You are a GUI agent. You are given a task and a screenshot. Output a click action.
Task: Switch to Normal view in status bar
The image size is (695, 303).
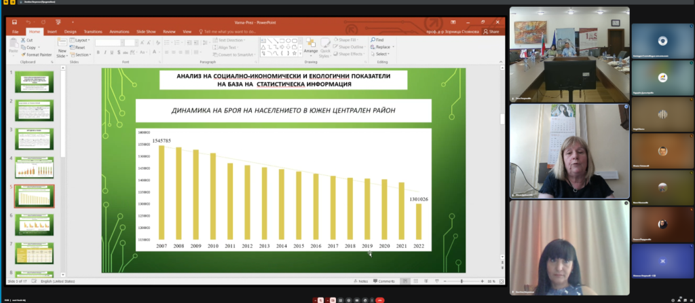pyautogui.click(x=404, y=281)
